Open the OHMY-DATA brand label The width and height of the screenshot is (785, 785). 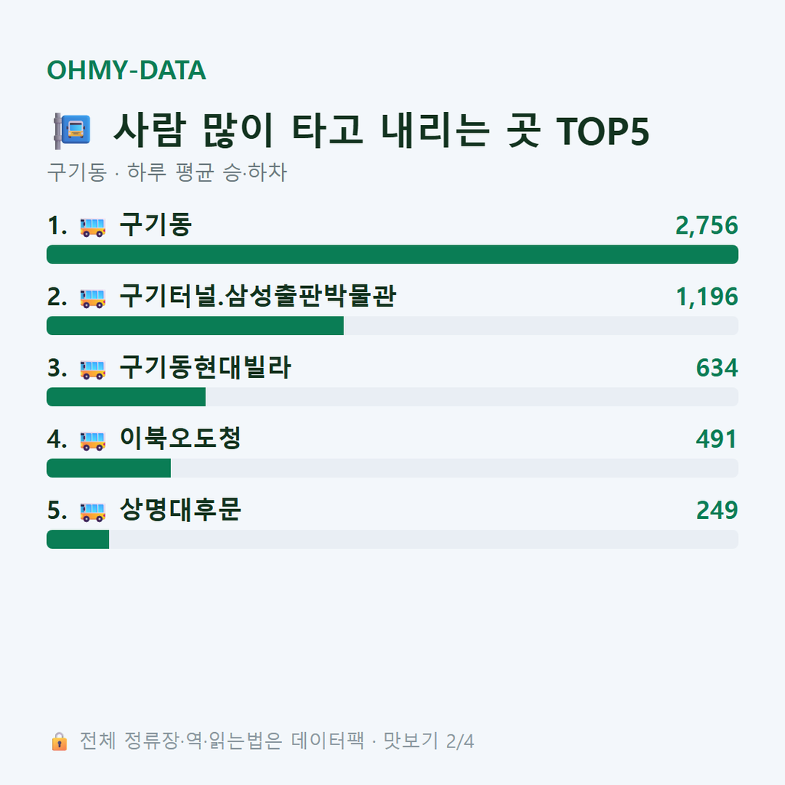(126, 70)
